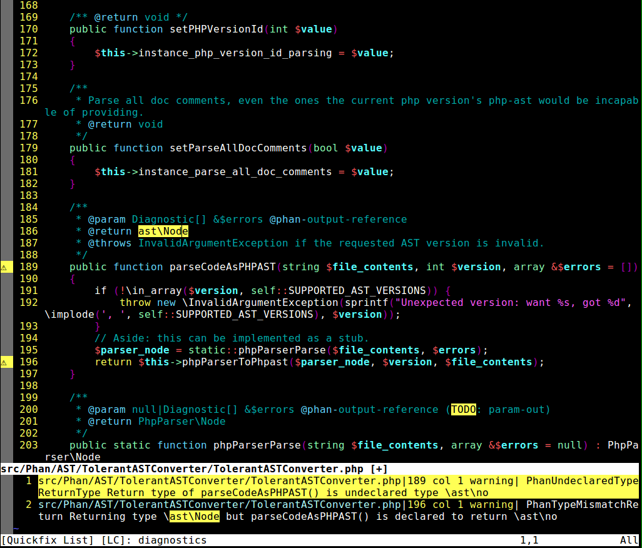Viewport: 642px width, 548px height.
Task: Click the "Parse all doc comments" comment line
Action: pos(342,106)
